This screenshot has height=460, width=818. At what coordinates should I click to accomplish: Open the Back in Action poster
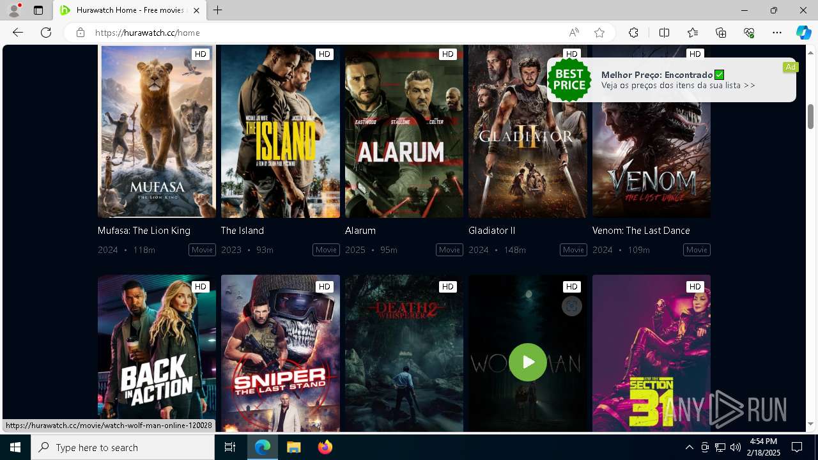(x=157, y=353)
